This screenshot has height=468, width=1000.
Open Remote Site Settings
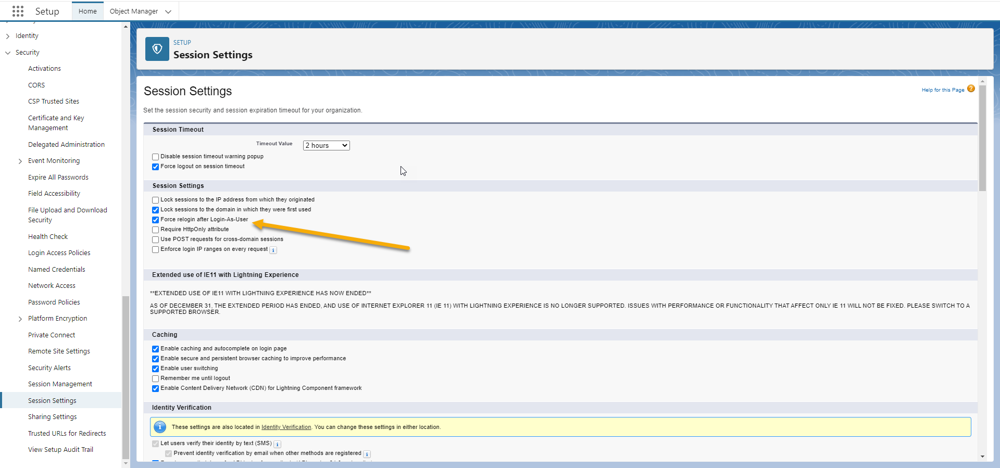[59, 351]
